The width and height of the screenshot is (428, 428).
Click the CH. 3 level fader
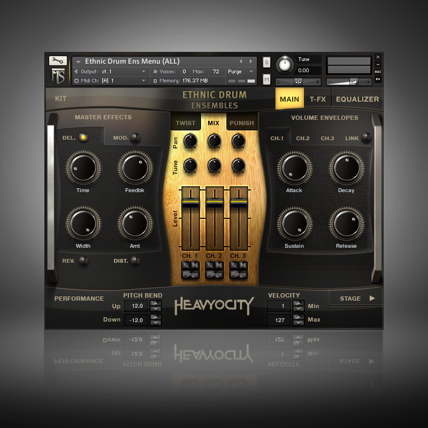[x=239, y=203]
